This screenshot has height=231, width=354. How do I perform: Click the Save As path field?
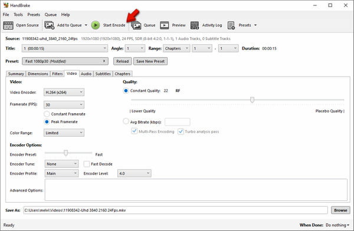(x=175, y=210)
